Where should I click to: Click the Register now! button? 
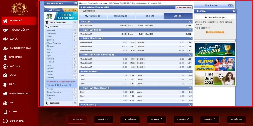click(215, 32)
